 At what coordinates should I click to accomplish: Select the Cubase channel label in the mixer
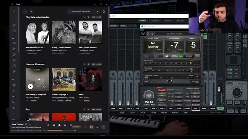pyautogui.click(x=187, y=108)
